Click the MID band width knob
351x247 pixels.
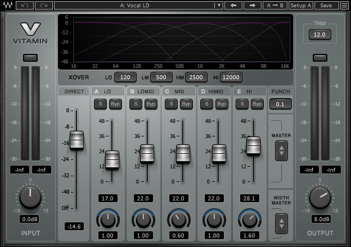[x=179, y=219]
